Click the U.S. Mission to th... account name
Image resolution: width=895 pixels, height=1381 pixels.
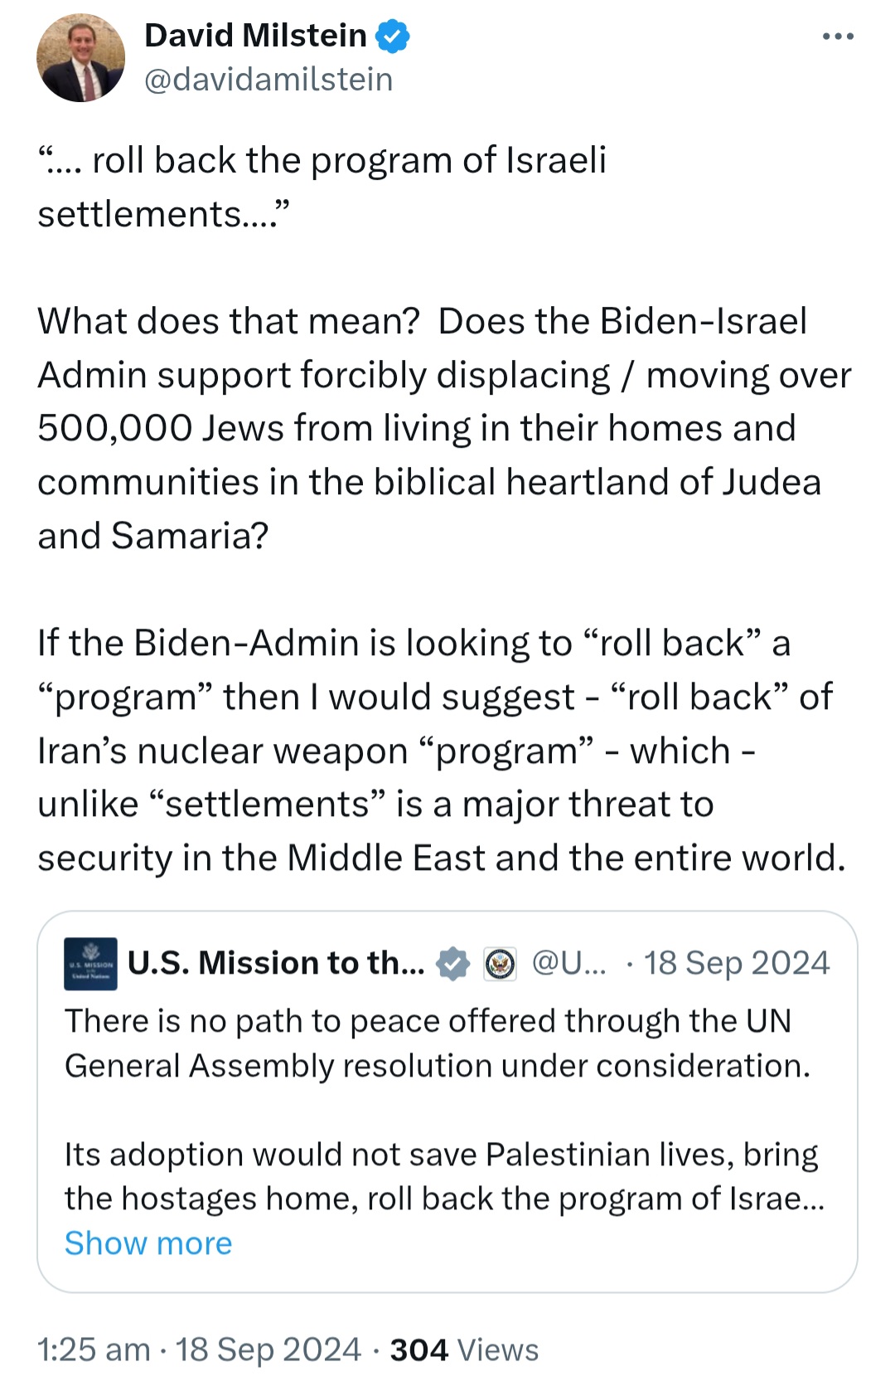tap(276, 963)
